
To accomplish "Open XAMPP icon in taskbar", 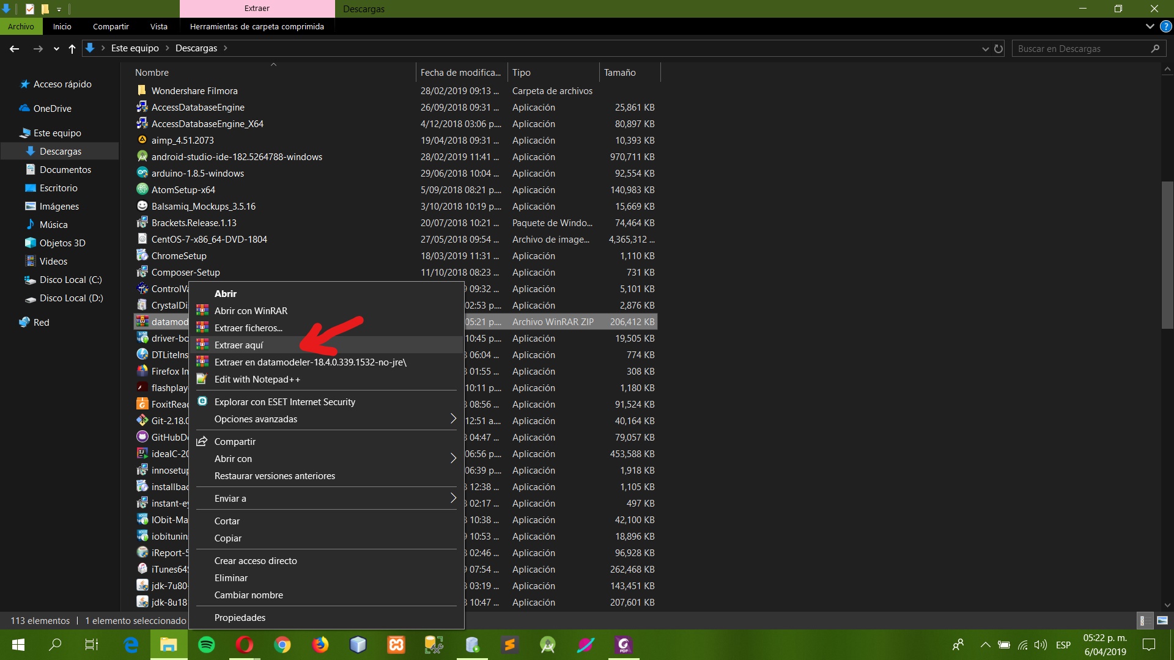I will (396, 645).
